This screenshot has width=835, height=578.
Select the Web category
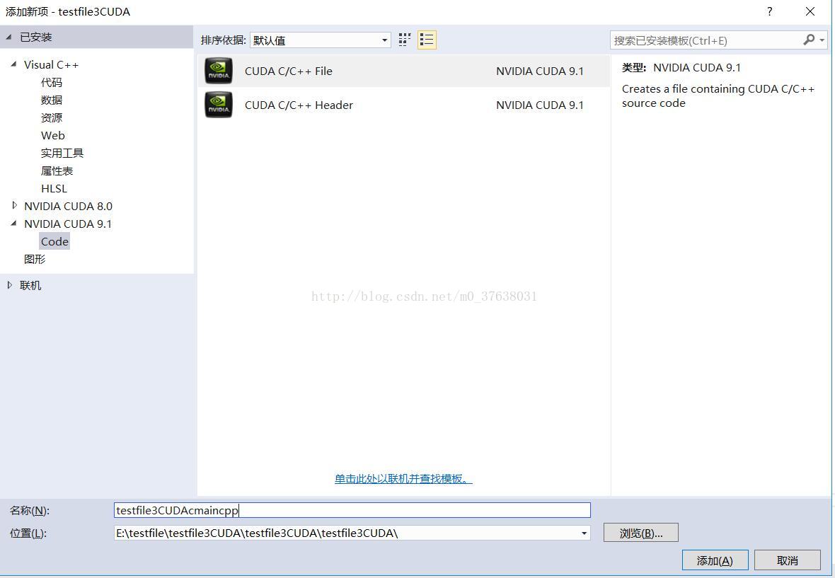pos(53,135)
